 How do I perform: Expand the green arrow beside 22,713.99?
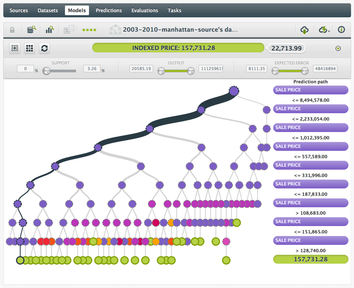(338, 48)
